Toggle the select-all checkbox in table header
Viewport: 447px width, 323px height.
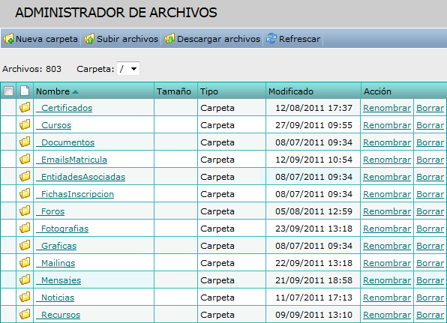pyautogui.click(x=8, y=91)
